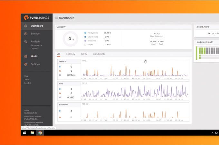The image size is (219, 145).
Task: Select the Bandwidth tab
Action: pyautogui.click(x=99, y=54)
